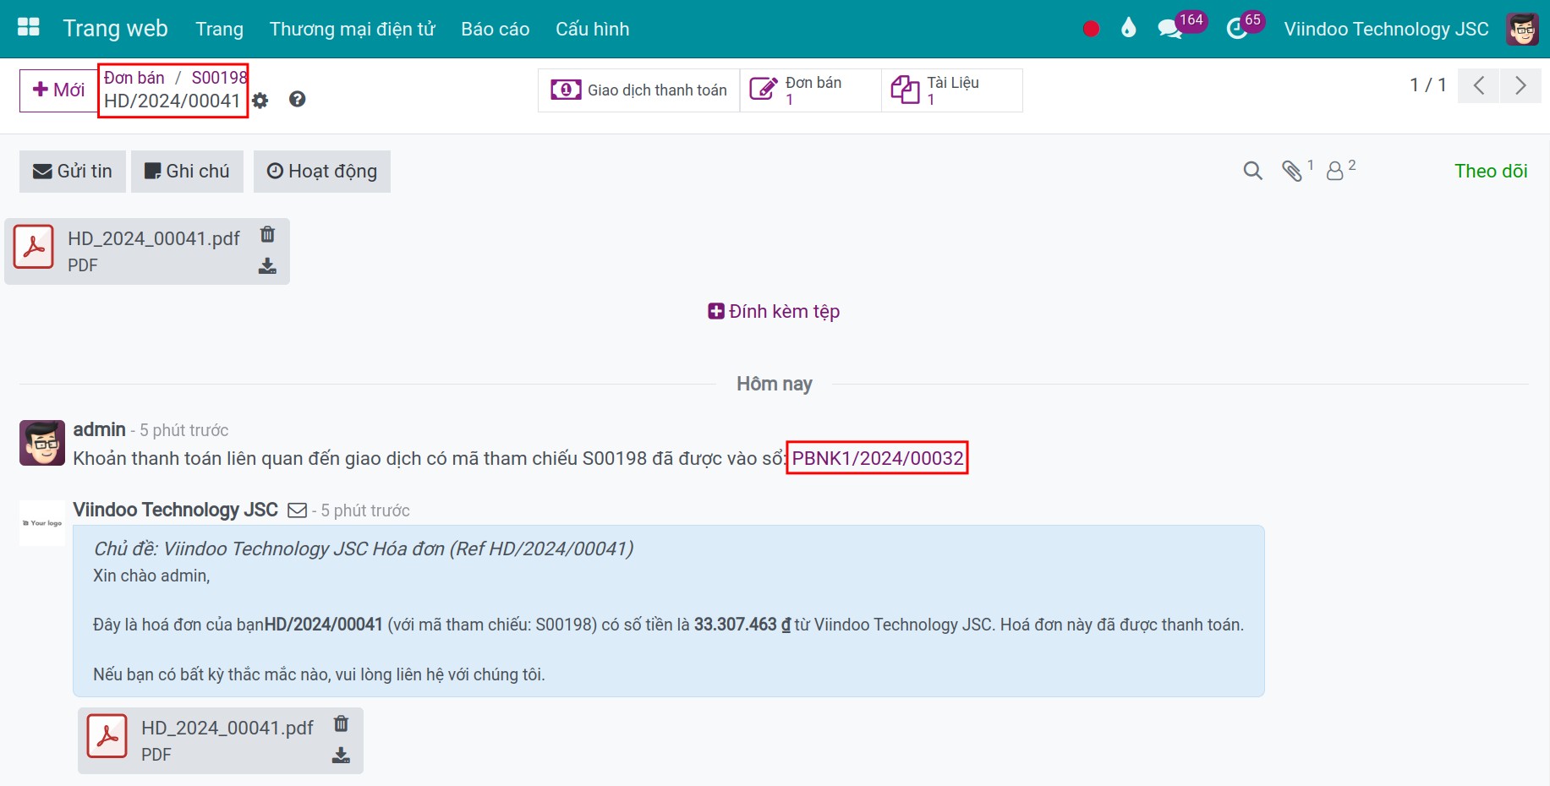Delete the top HD_2024_00041.pdf attachment
The image size is (1550, 786).
(x=267, y=234)
